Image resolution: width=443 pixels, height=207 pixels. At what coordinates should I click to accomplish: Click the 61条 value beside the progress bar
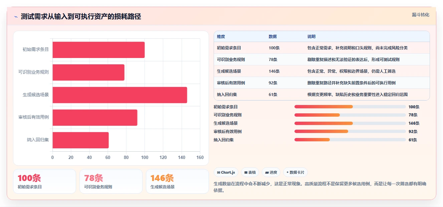coord(413,140)
